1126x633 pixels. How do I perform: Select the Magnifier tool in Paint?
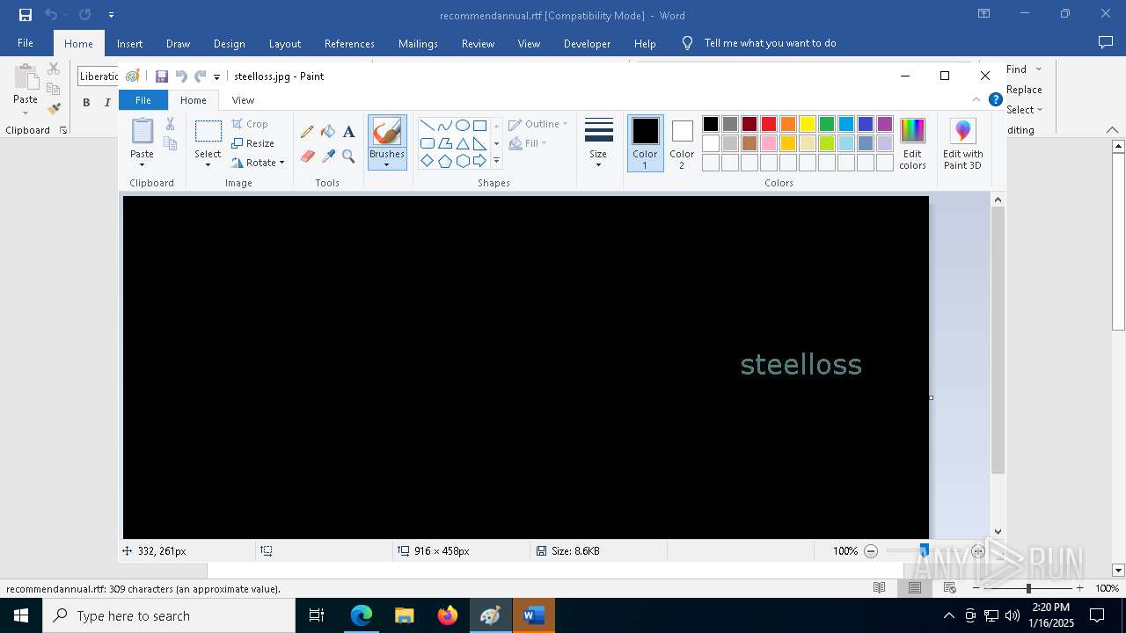click(348, 156)
